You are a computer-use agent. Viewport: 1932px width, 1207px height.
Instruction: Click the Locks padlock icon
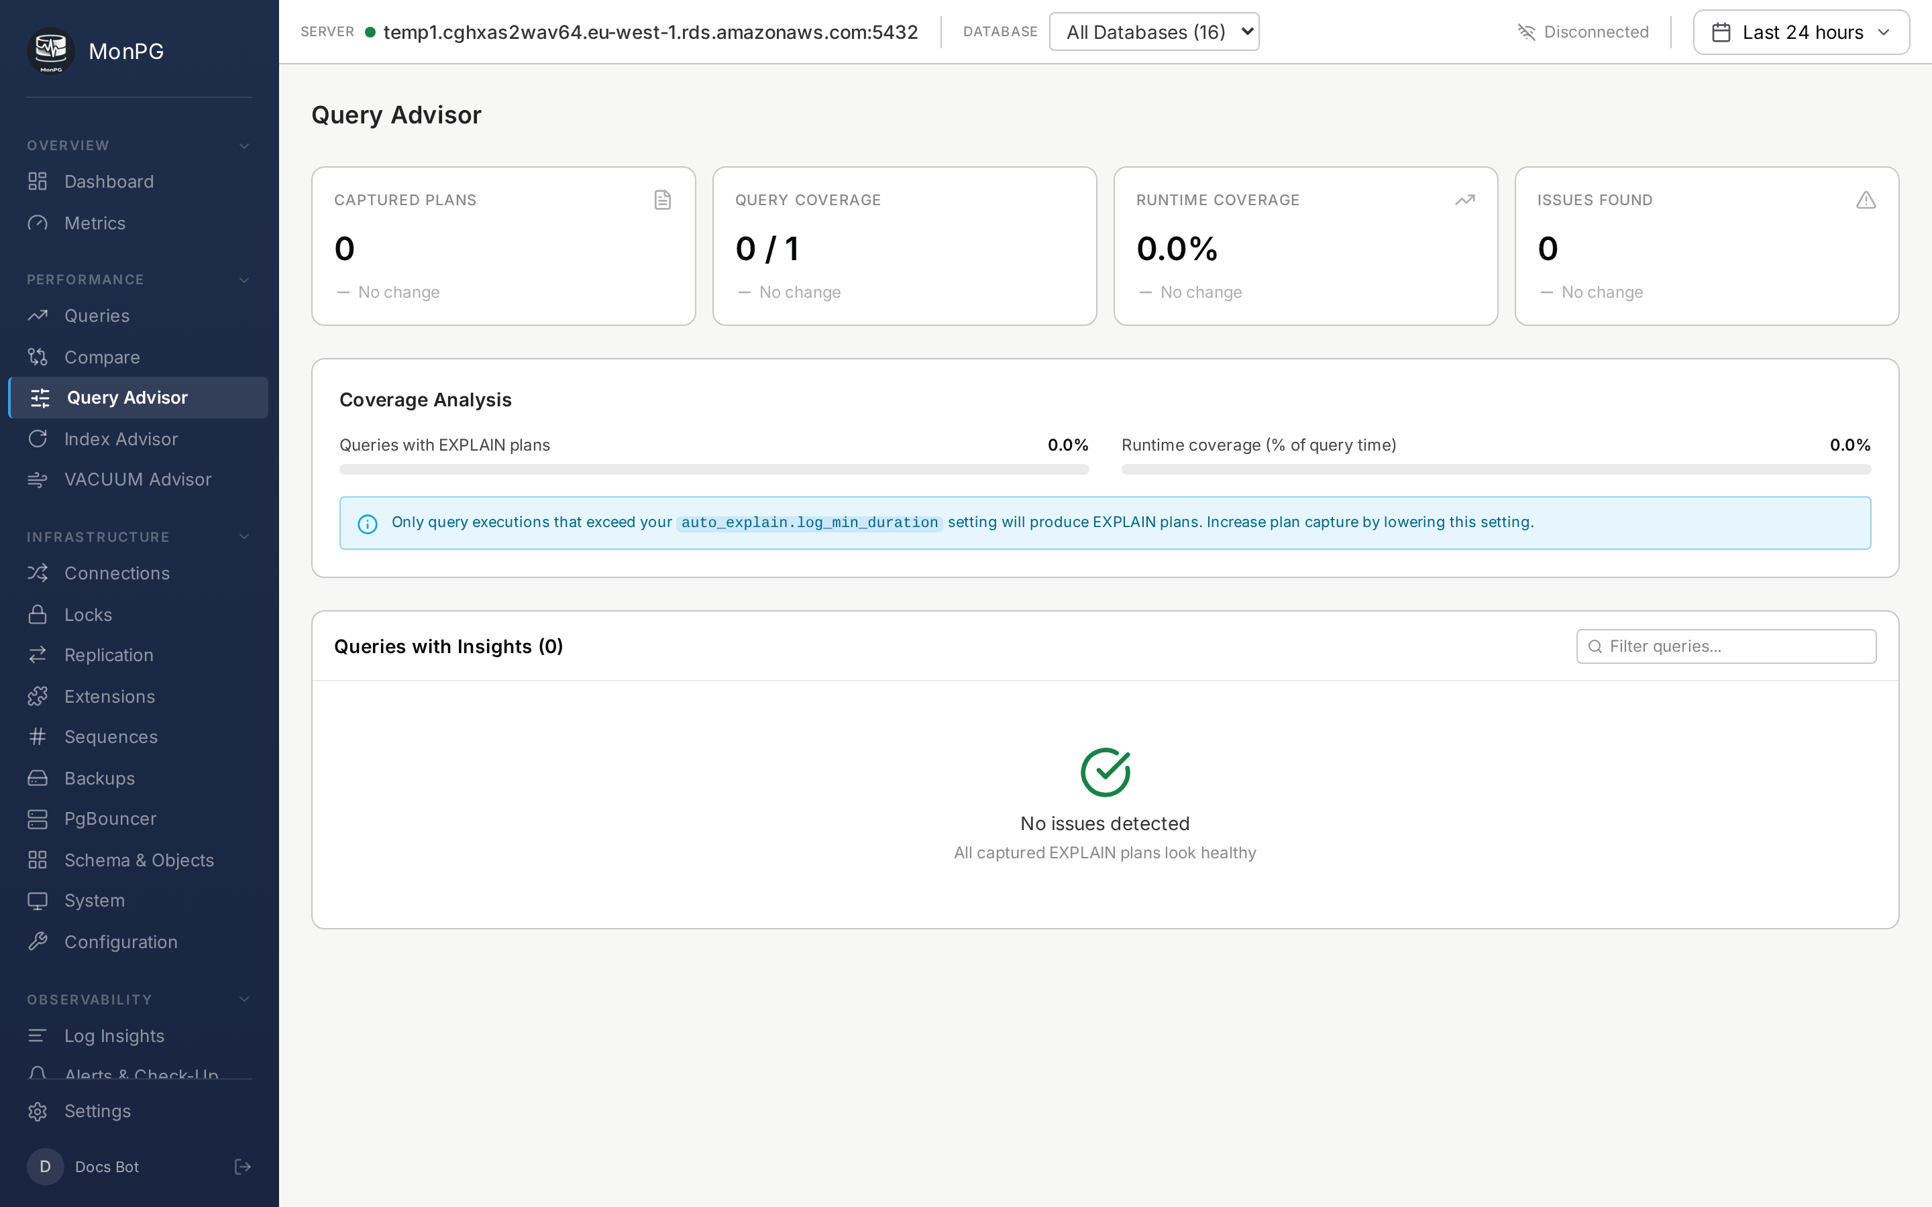click(38, 614)
